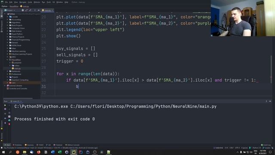Click the red trash icon in Run panel
275x155 pixels.
coord(9,124)
